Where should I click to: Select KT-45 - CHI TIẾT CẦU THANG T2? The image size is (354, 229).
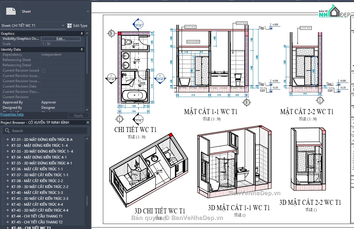(37, 222)
